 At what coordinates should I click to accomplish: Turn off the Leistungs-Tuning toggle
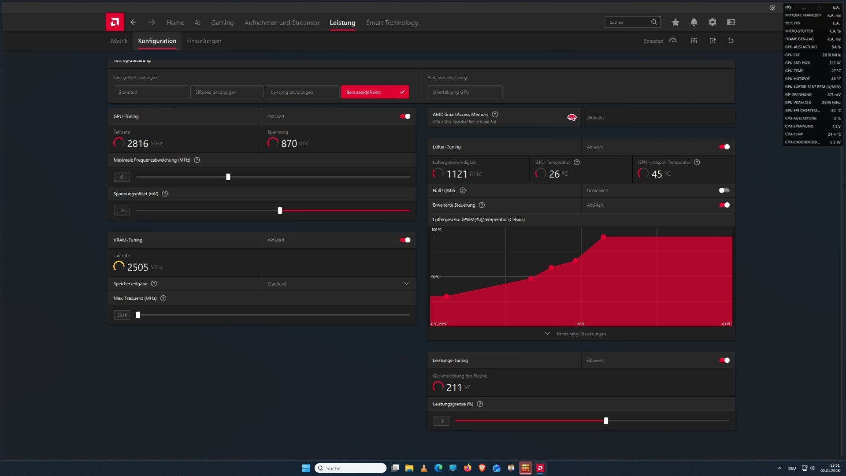(724, 361)
